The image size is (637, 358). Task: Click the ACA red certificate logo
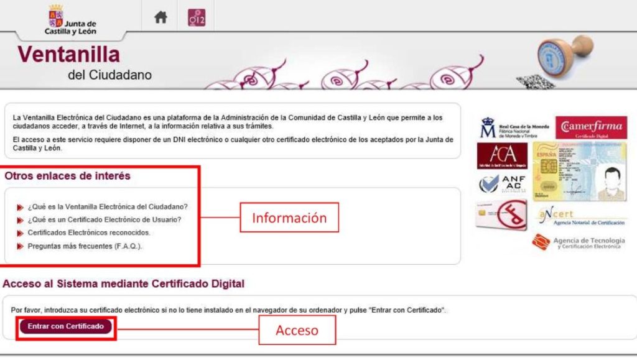coord(501,156)
